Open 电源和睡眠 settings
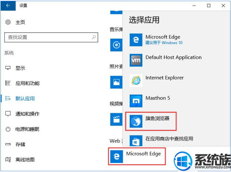231x172 pixels. pos(27,129)
